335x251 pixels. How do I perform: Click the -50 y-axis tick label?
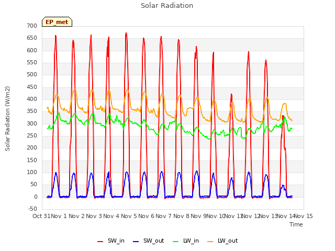tap(32, 209)
